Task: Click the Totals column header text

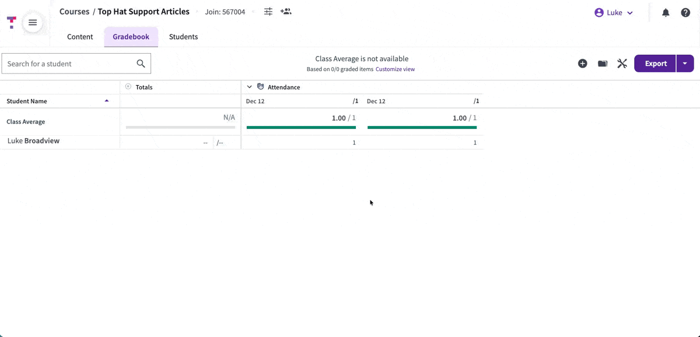Action: click(144, 87)
